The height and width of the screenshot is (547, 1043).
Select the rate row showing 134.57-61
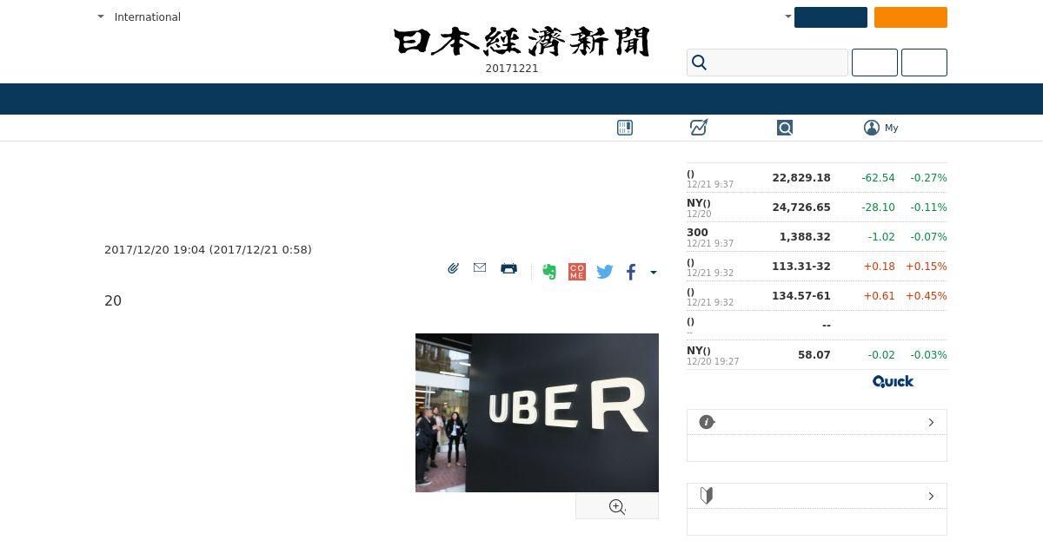(817, 296)
